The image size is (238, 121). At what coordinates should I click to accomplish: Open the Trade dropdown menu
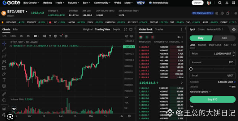coord(60,3)
